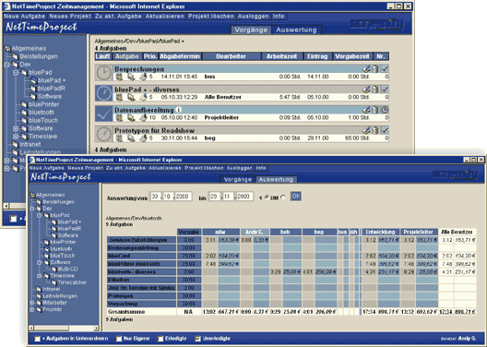Click the running blue clock beside bluePad + - diverses
This screenshot has width=487, height=347.
tap(103, 93)
